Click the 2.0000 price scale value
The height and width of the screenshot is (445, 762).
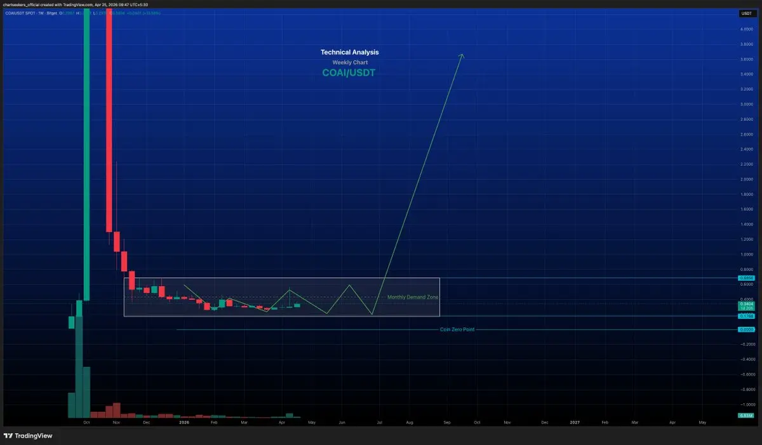pyautogui.click(x=746, y=179)
